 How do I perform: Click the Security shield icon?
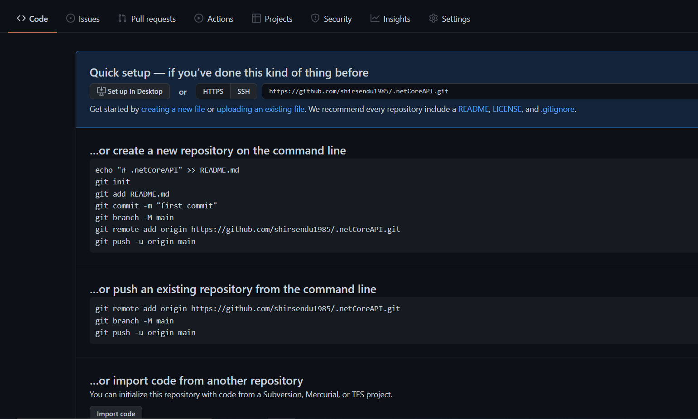click(315, 19)
